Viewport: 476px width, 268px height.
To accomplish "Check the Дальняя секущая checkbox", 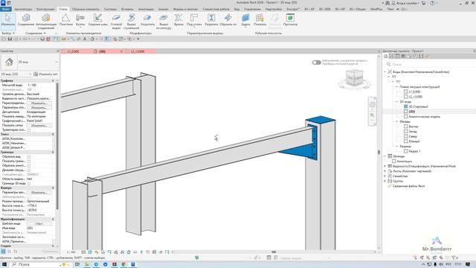I will point(29,170).
